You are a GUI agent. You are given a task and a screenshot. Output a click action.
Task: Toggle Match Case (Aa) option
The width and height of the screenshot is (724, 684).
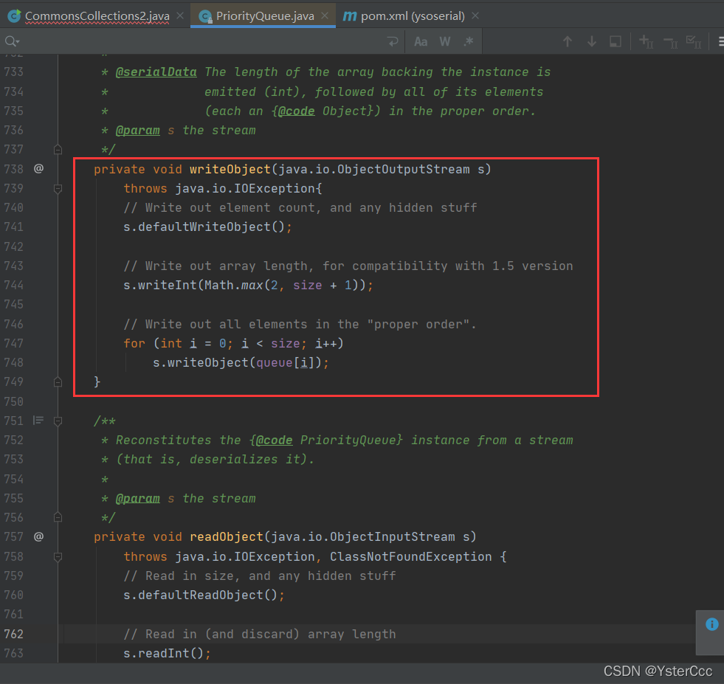point(421,41)
